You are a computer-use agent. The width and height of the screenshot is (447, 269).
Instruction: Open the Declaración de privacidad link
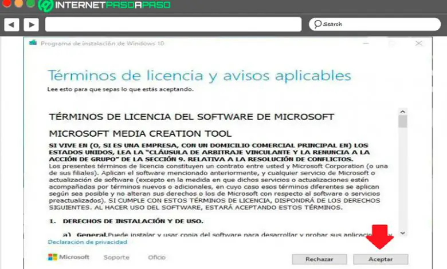point(88,242)
